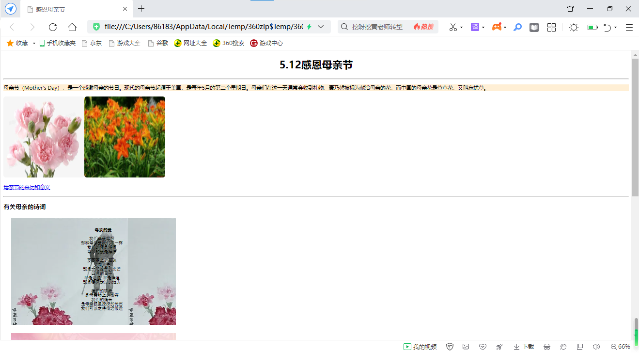The width and height of the screenshot is (639, 353).
Task: Expand the 收藏 favorites dropdown arrow
Action: tap(34, 43)
